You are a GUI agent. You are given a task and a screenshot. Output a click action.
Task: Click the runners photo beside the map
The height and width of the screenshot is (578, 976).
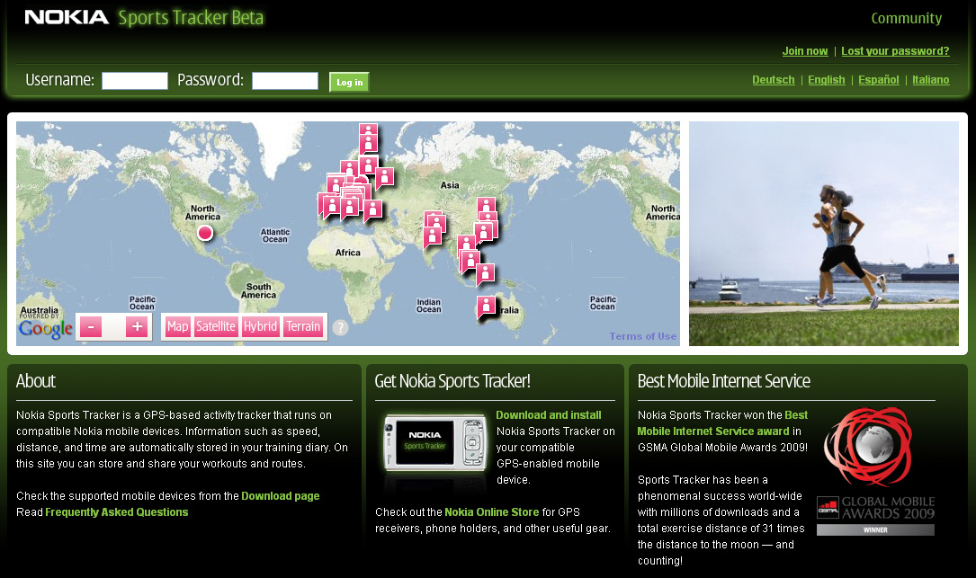(x=823, y=234)
